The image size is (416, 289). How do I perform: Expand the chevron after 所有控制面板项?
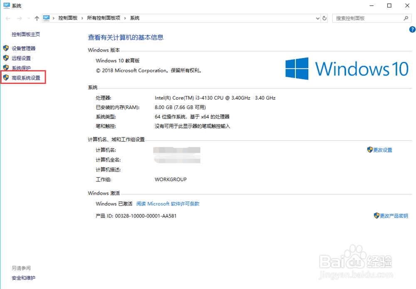point(125,18)
